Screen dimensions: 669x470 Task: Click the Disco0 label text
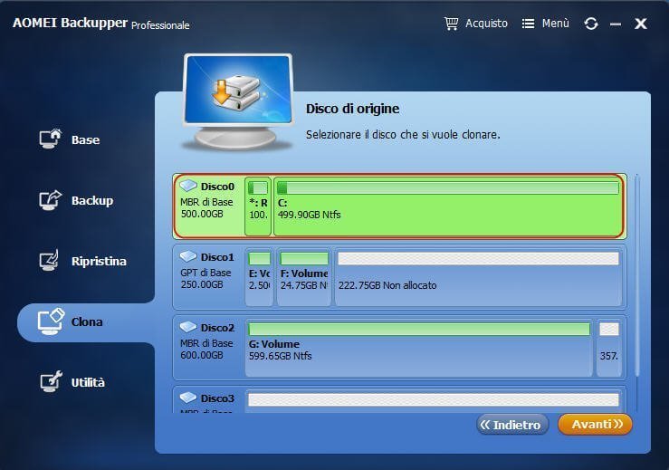click(217, 187)
